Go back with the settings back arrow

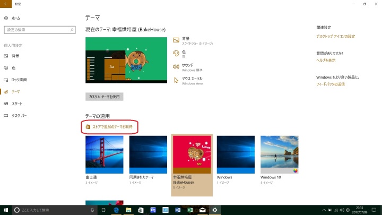[6, 4]
